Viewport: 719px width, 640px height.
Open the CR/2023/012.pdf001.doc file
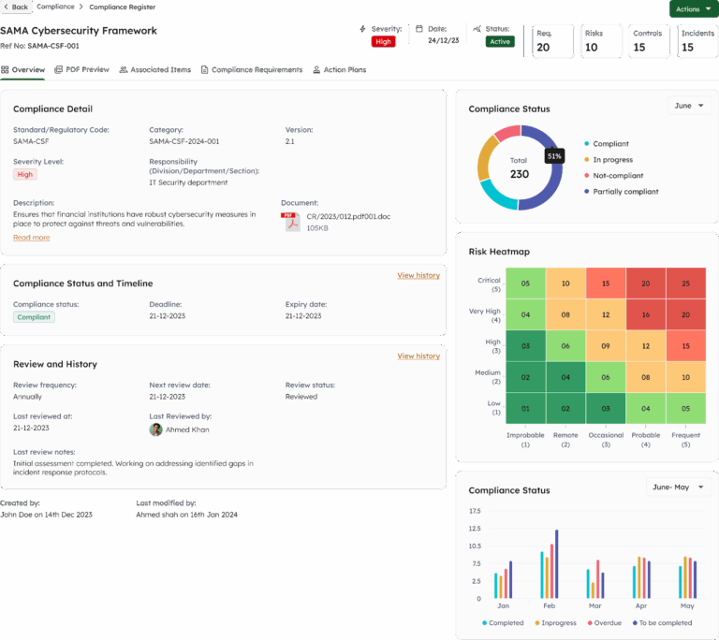pos(348,216)
